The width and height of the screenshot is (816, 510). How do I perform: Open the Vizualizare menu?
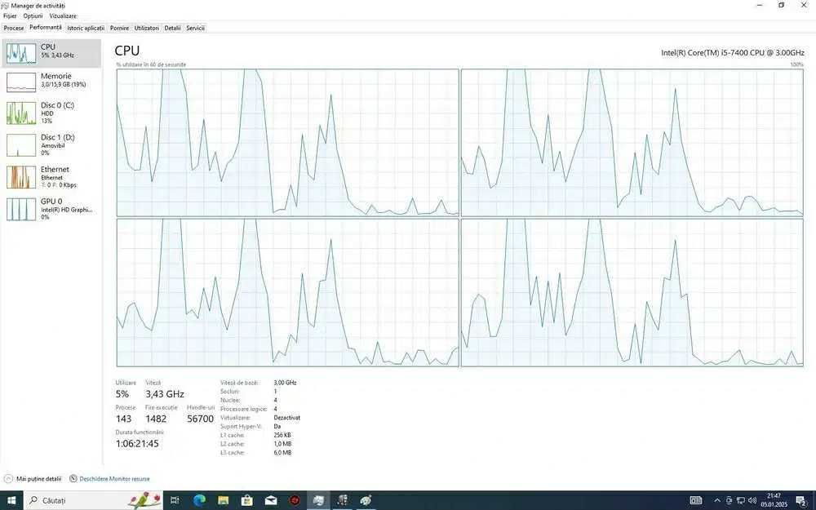(x=63, y=16)
